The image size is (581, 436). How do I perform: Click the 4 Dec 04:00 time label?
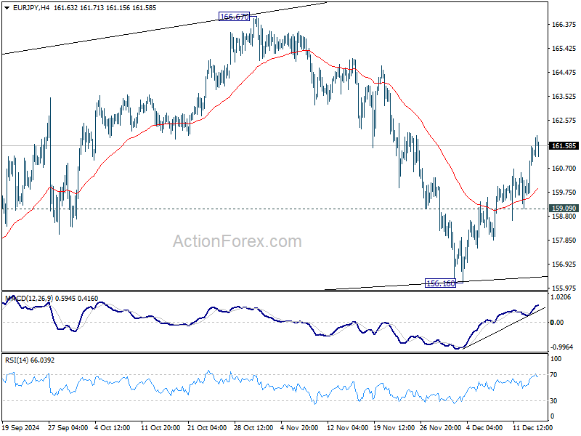coord(484,428)
